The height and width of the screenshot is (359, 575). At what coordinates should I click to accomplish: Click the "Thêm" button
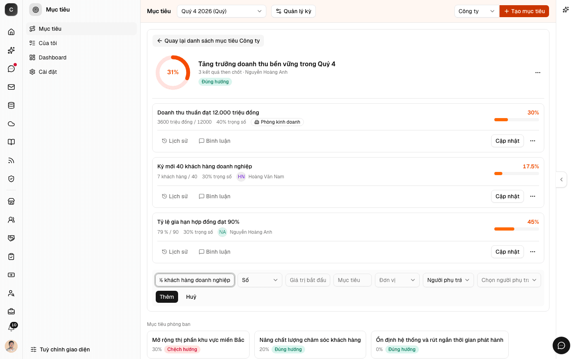point(167,297)
